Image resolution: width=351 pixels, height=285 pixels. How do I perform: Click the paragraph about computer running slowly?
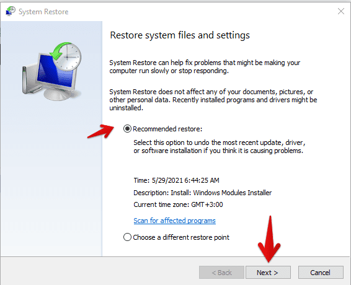(x=205, y=67)
